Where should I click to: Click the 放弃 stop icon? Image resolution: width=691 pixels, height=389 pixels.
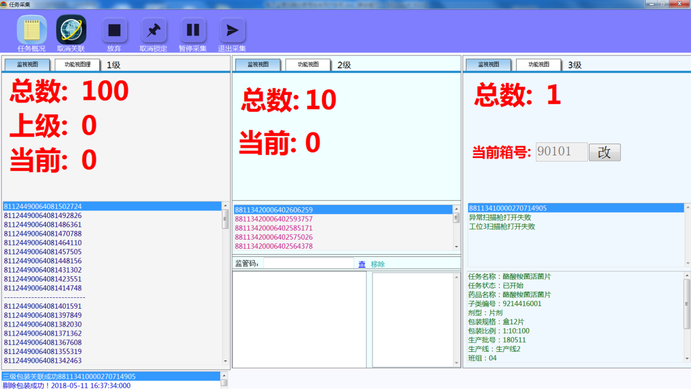pyautogui.click(x=114, y=30)
